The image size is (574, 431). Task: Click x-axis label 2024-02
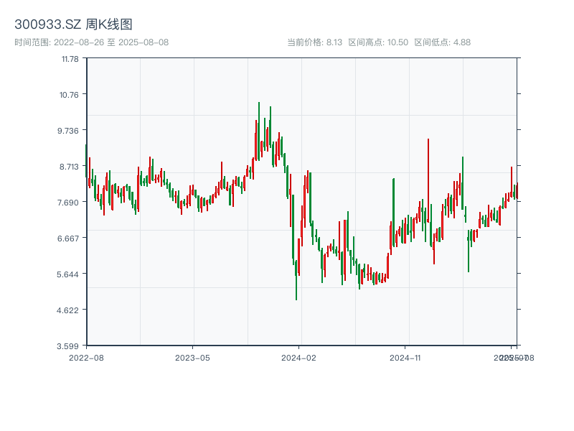pyautogui.click(x=298, y=358)
